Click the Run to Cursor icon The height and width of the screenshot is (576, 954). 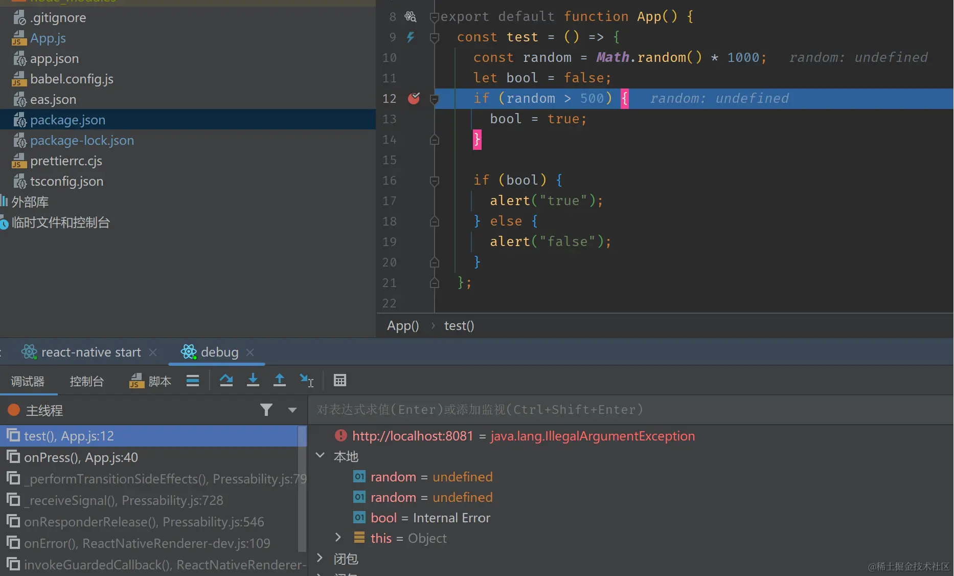click(x=306, y=380)
